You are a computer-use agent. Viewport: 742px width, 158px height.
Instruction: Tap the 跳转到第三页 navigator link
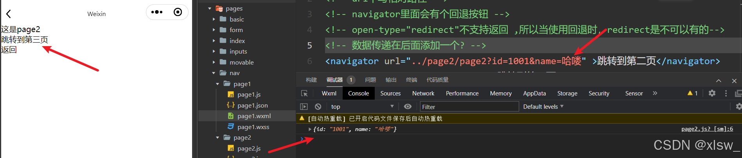click(x=25, y=39)
